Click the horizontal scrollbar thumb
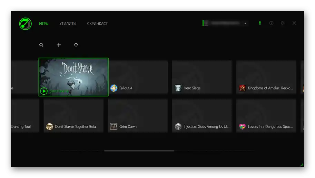The image size is (315, 178). (139, 151)
